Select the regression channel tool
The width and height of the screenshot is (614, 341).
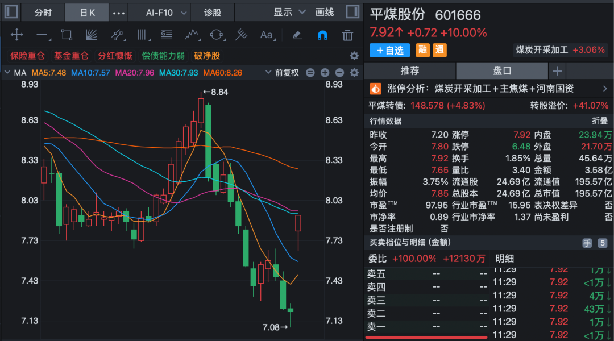(241, 35)
